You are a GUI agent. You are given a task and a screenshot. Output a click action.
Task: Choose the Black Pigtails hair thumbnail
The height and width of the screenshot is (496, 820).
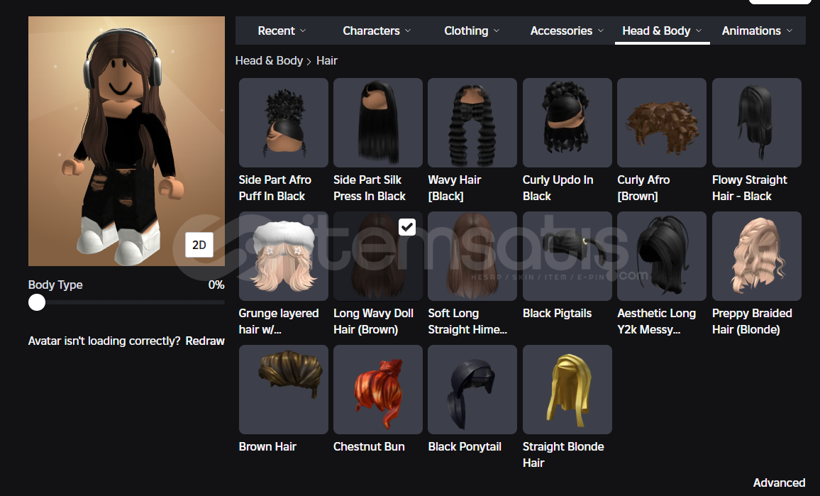tap(567, 256)
